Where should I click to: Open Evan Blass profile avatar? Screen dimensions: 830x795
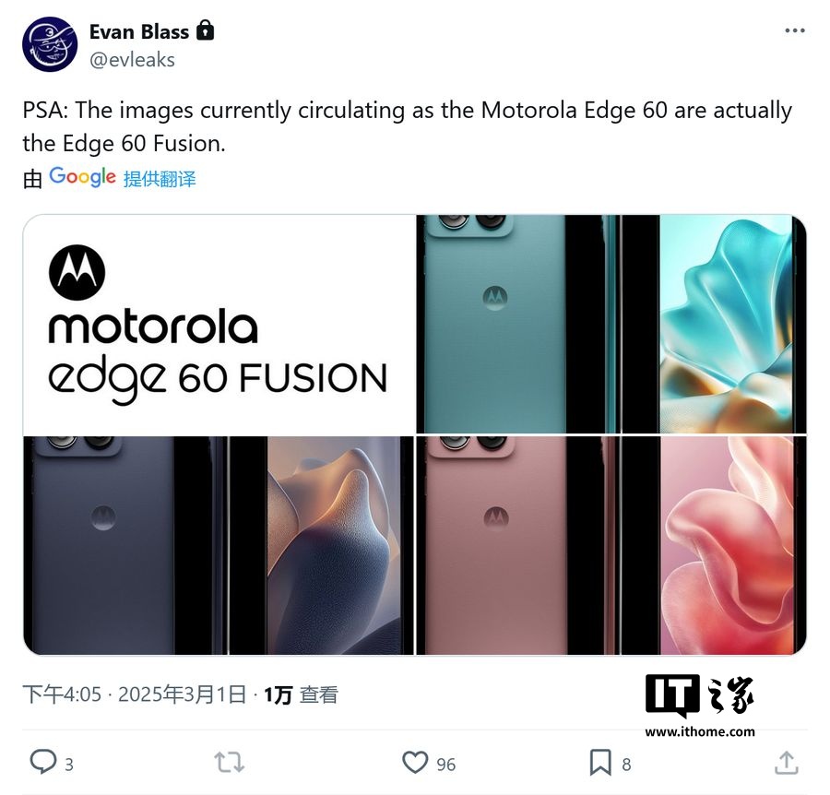coord(50,44)
